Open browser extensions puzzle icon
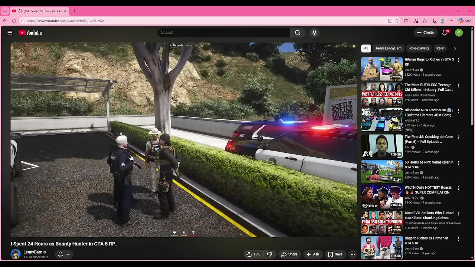 406,21
